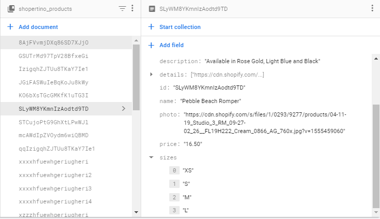Click the document list scrollbar down arrow
The image size is (380, 219).
(x=136, y=212)
